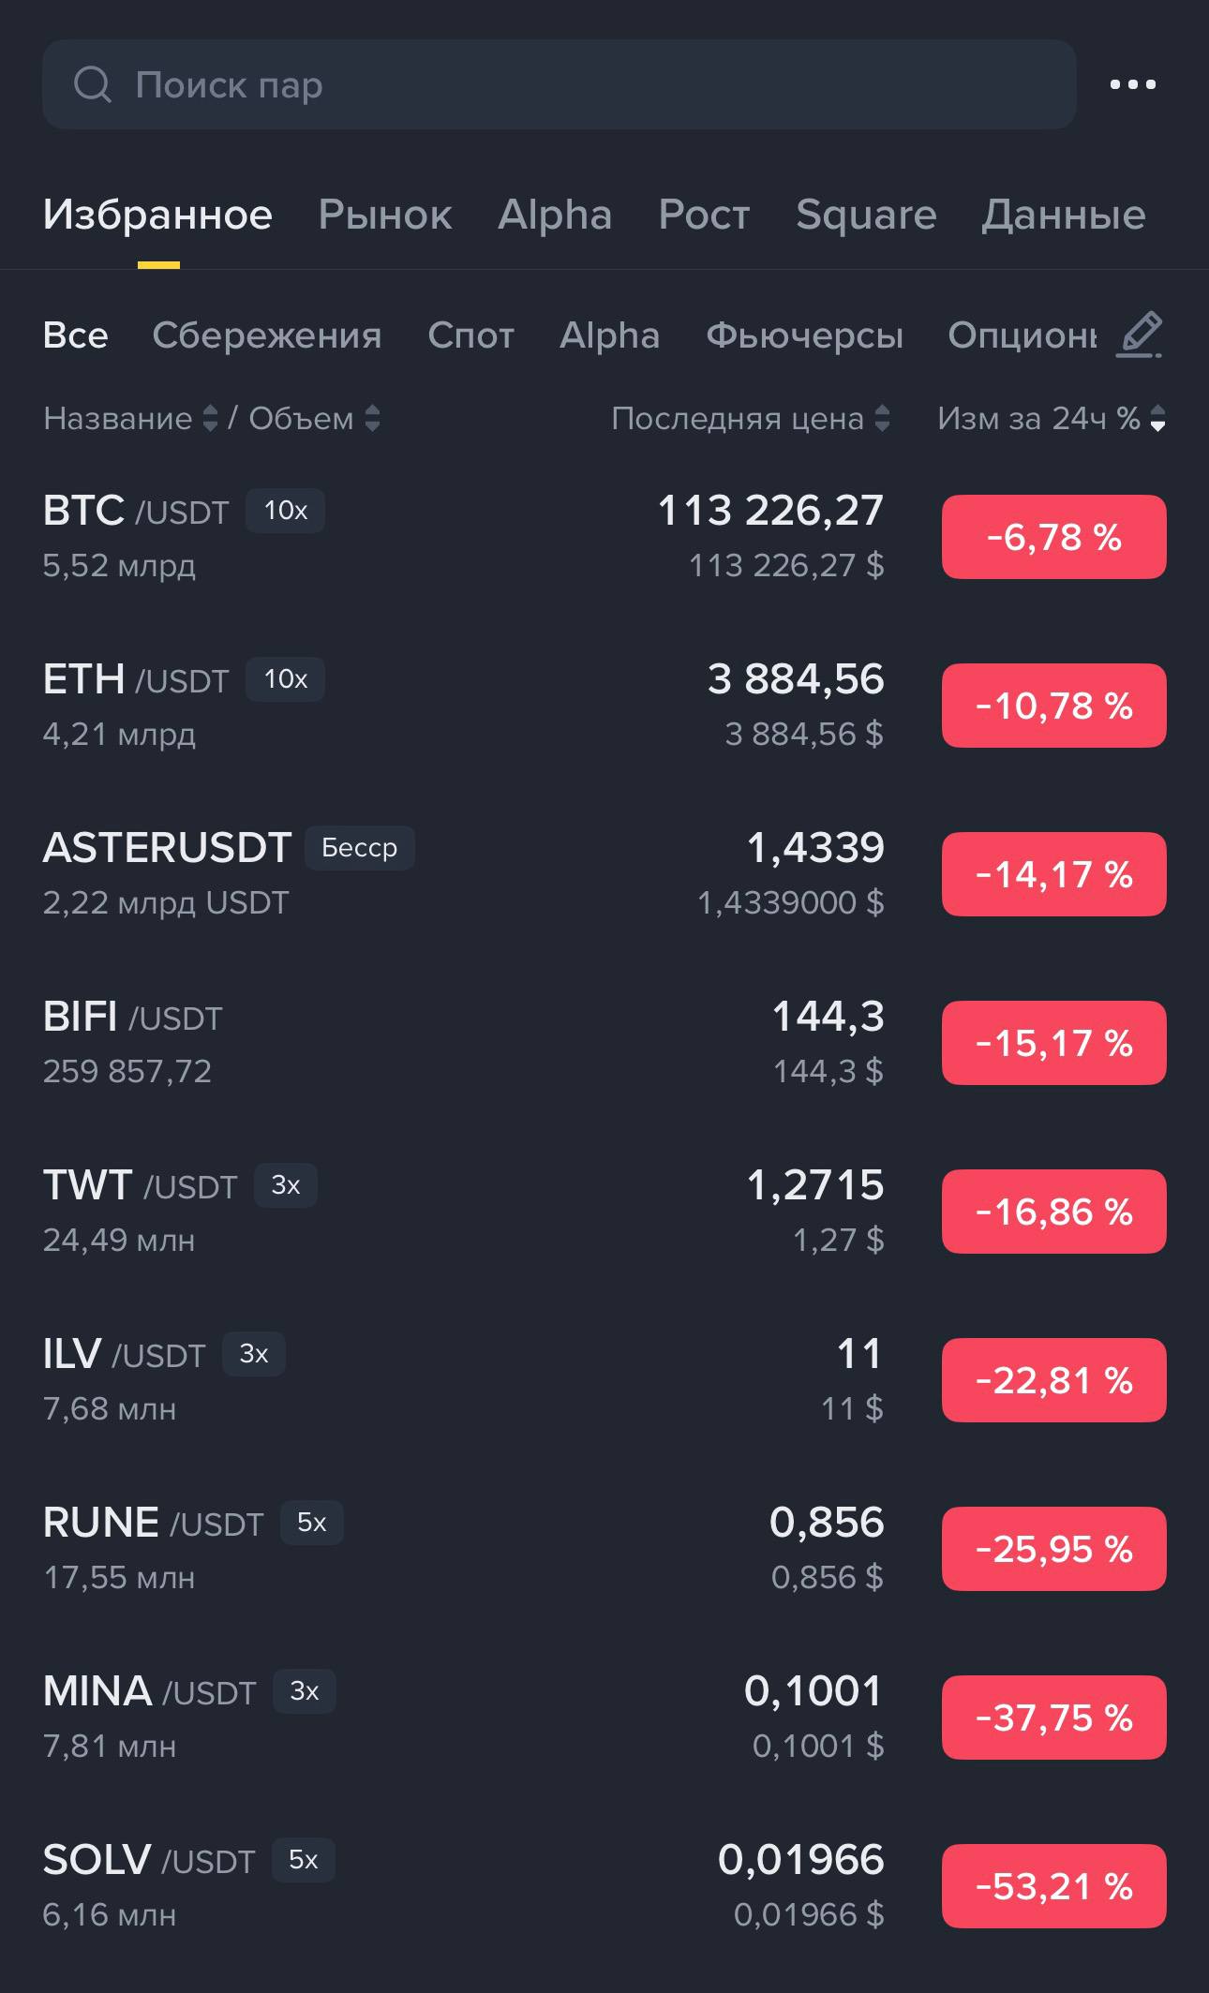Sort list by Объем volume

click(x=313, y=419)
